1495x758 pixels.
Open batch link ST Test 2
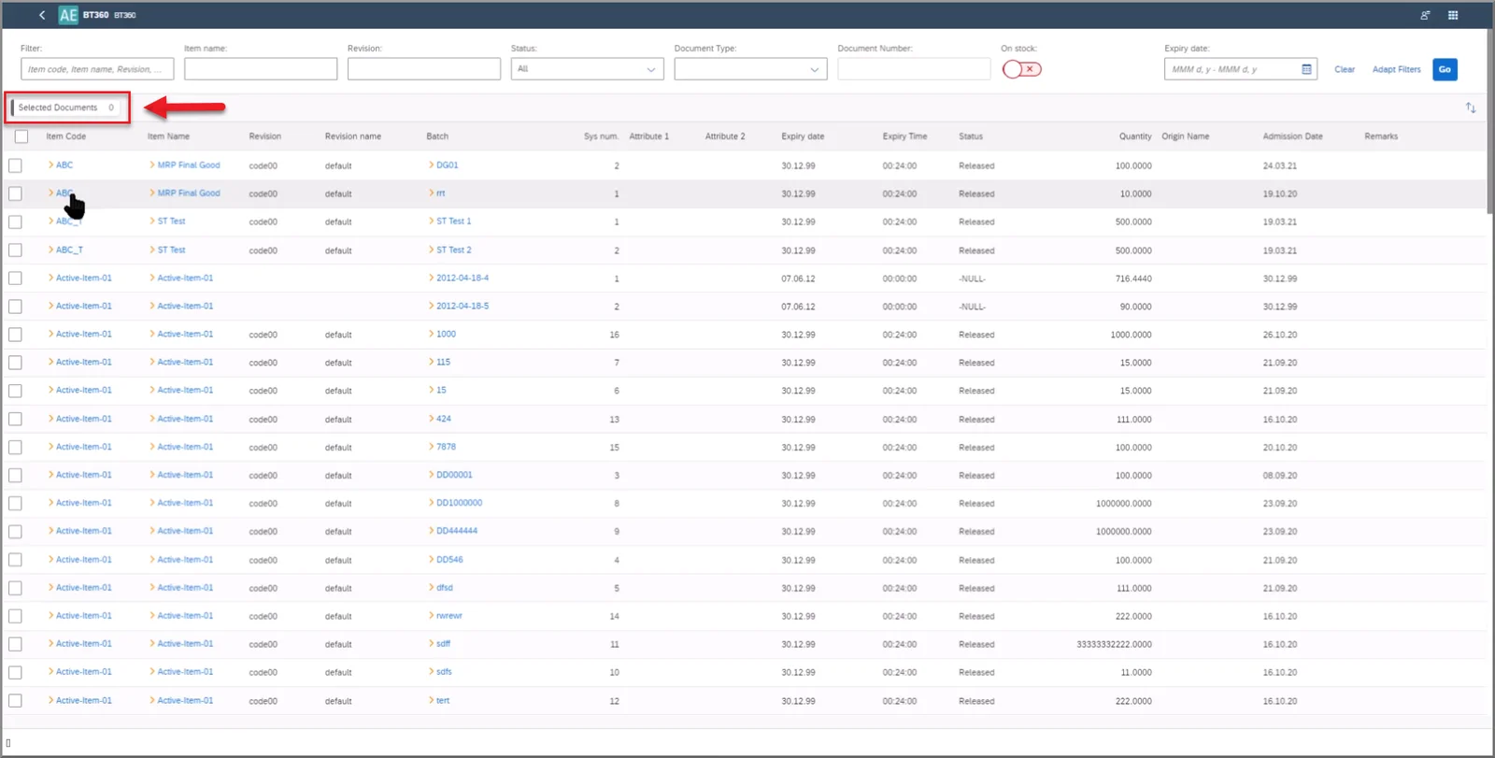point(453,250)
